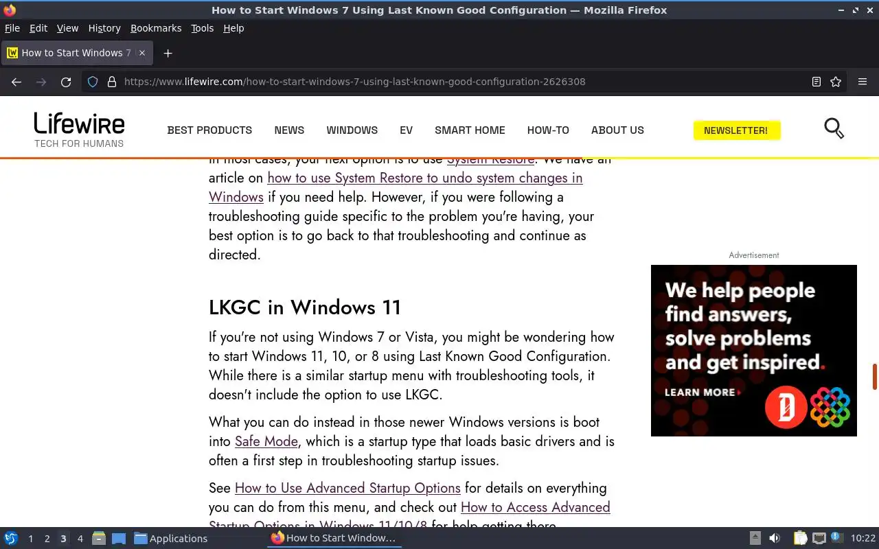Open the Edit menu
Screen dimensions: 879x549
[38, 28]
